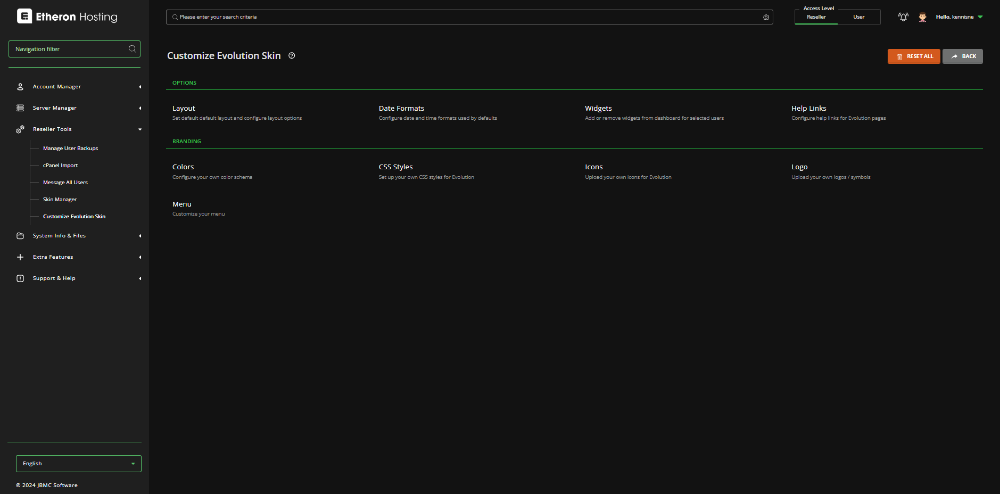Click the BACK button
Image resolution: width=1000 pixels, height=494 pixels.
[x=962, y=56]
